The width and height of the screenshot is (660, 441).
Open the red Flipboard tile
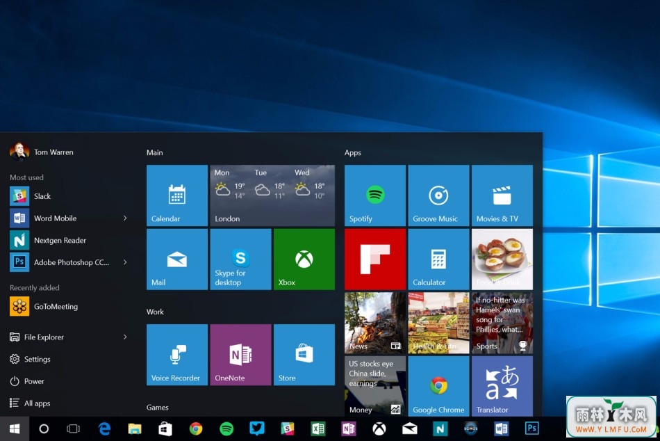point(375,259)
